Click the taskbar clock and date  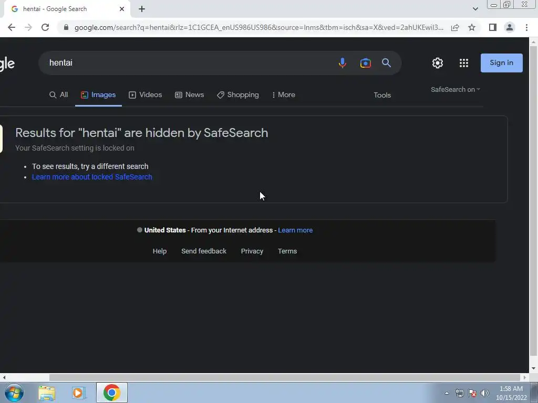coord(511,393)
